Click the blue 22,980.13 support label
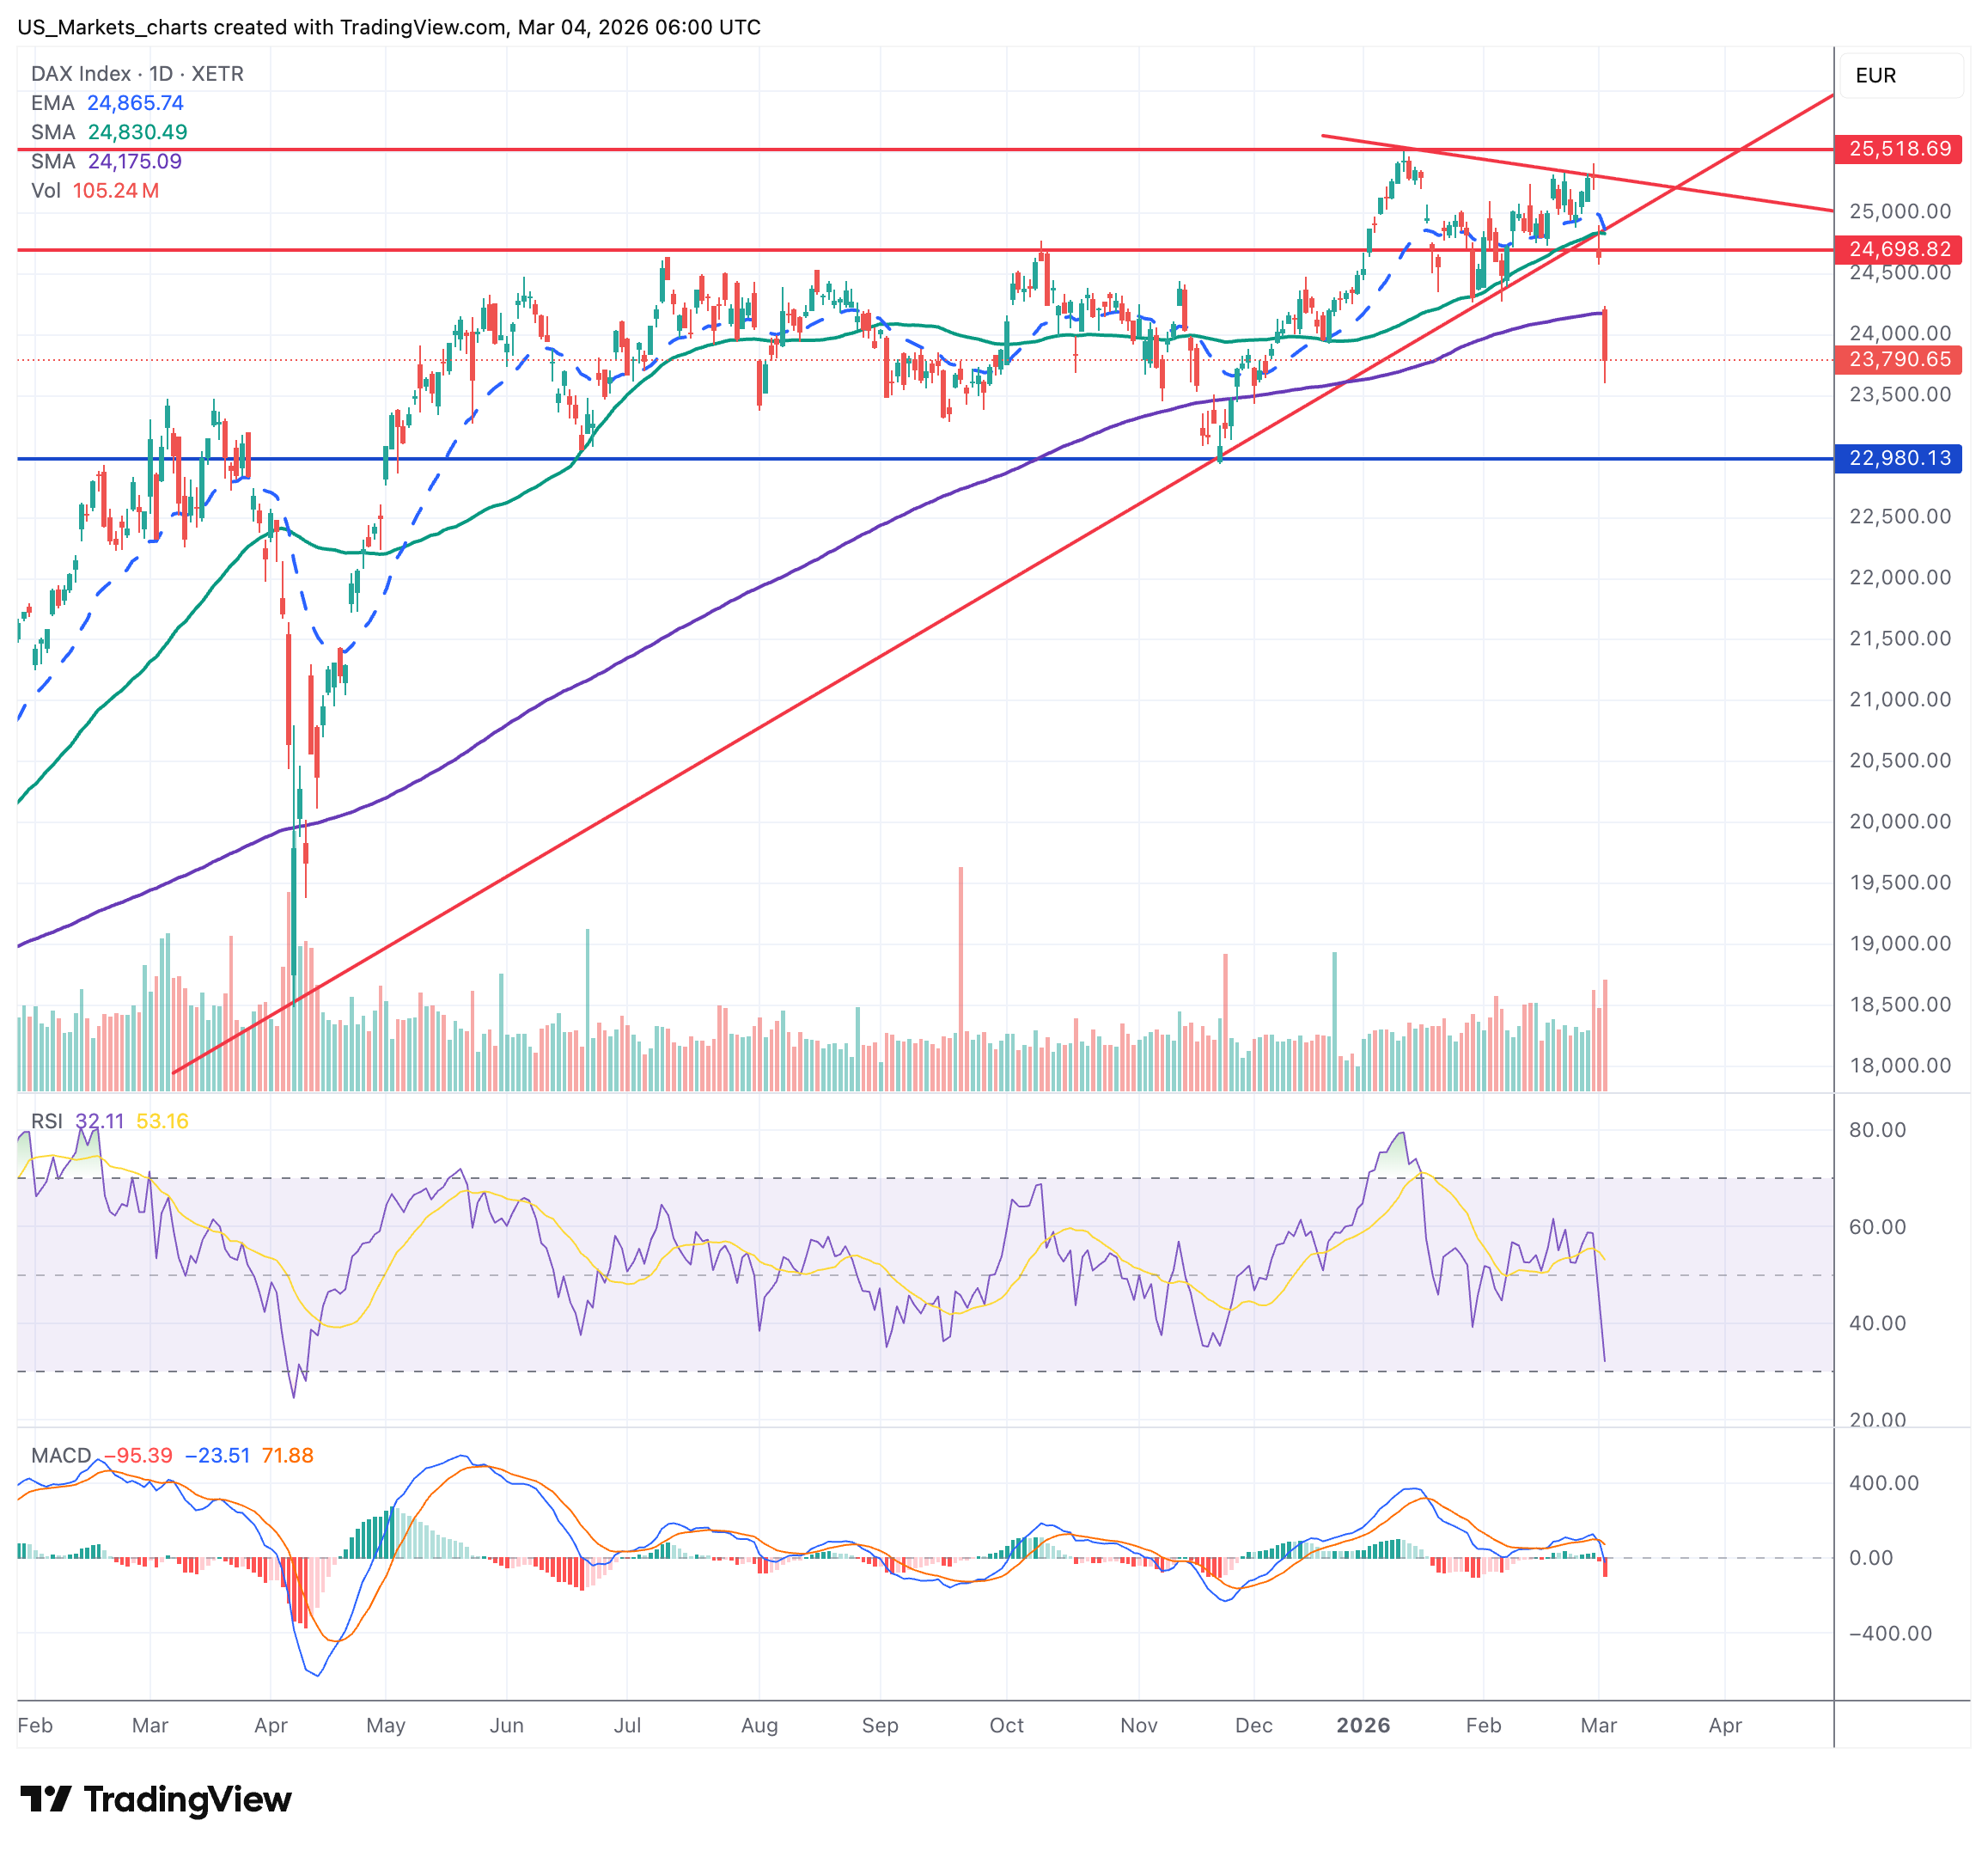The image size is (1988, 1851). (1898, 458)
